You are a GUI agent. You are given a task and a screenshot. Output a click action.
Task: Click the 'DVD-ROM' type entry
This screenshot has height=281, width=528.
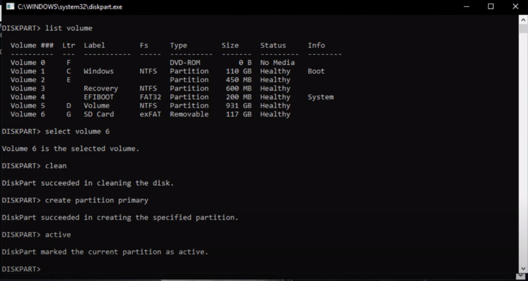point(185,63)
